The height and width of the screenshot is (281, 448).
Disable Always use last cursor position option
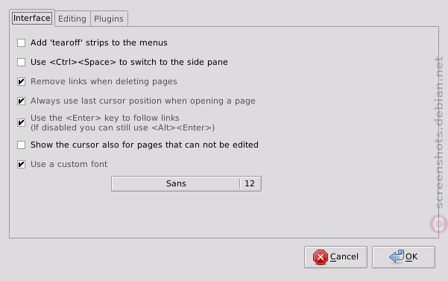[21, 101]
